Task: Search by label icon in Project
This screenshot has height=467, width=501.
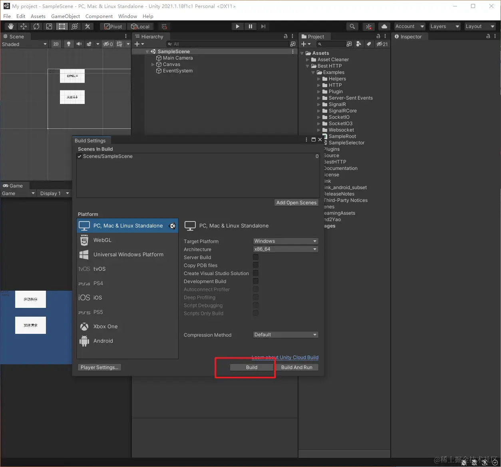Action: (x=369, y=44)
